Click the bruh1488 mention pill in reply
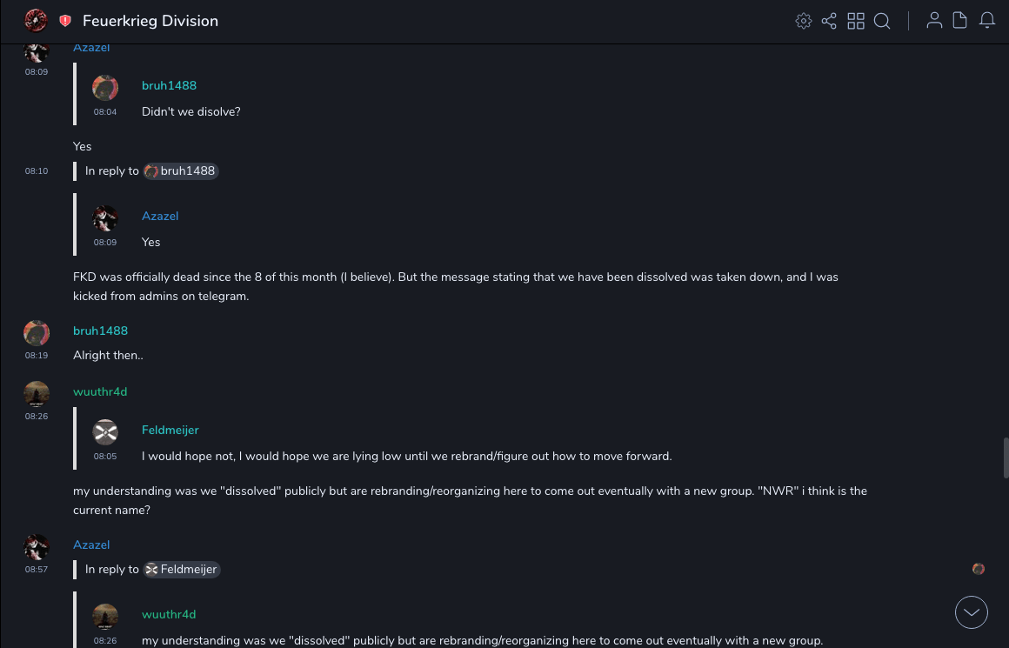Viewport: 1009px width, 648px height. tap(181, 171)
